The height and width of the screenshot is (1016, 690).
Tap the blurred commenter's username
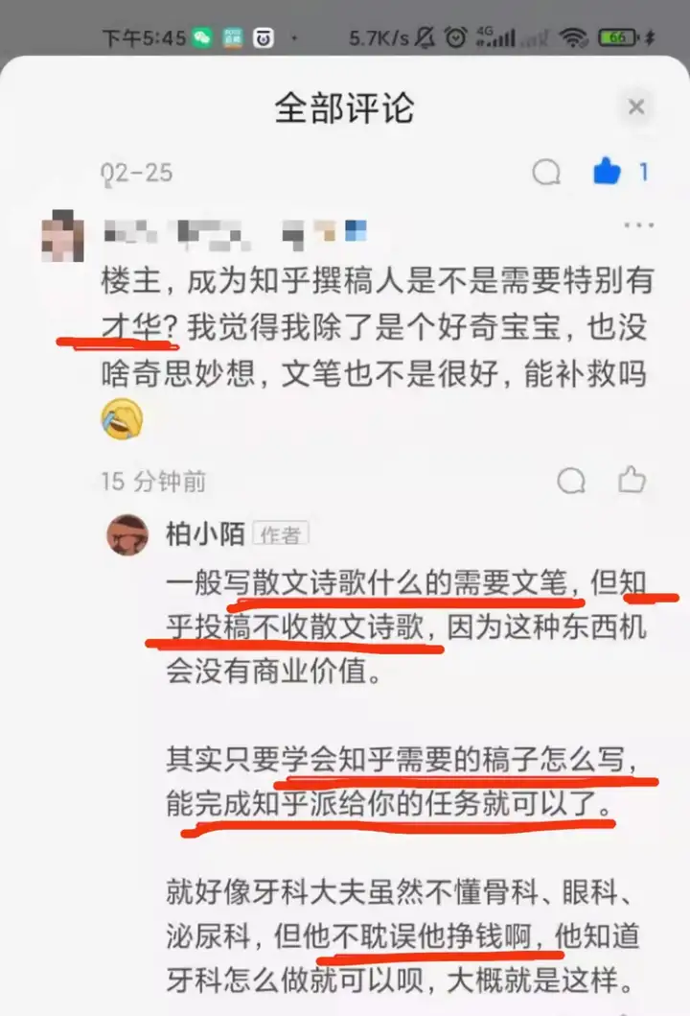[236, 234]
